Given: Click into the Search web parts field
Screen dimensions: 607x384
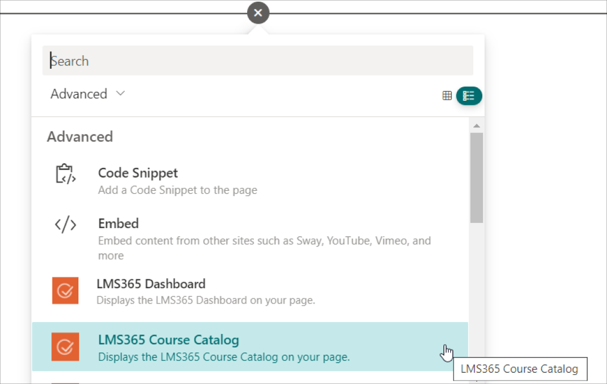Looking at the screenshot, I should 257,61.
